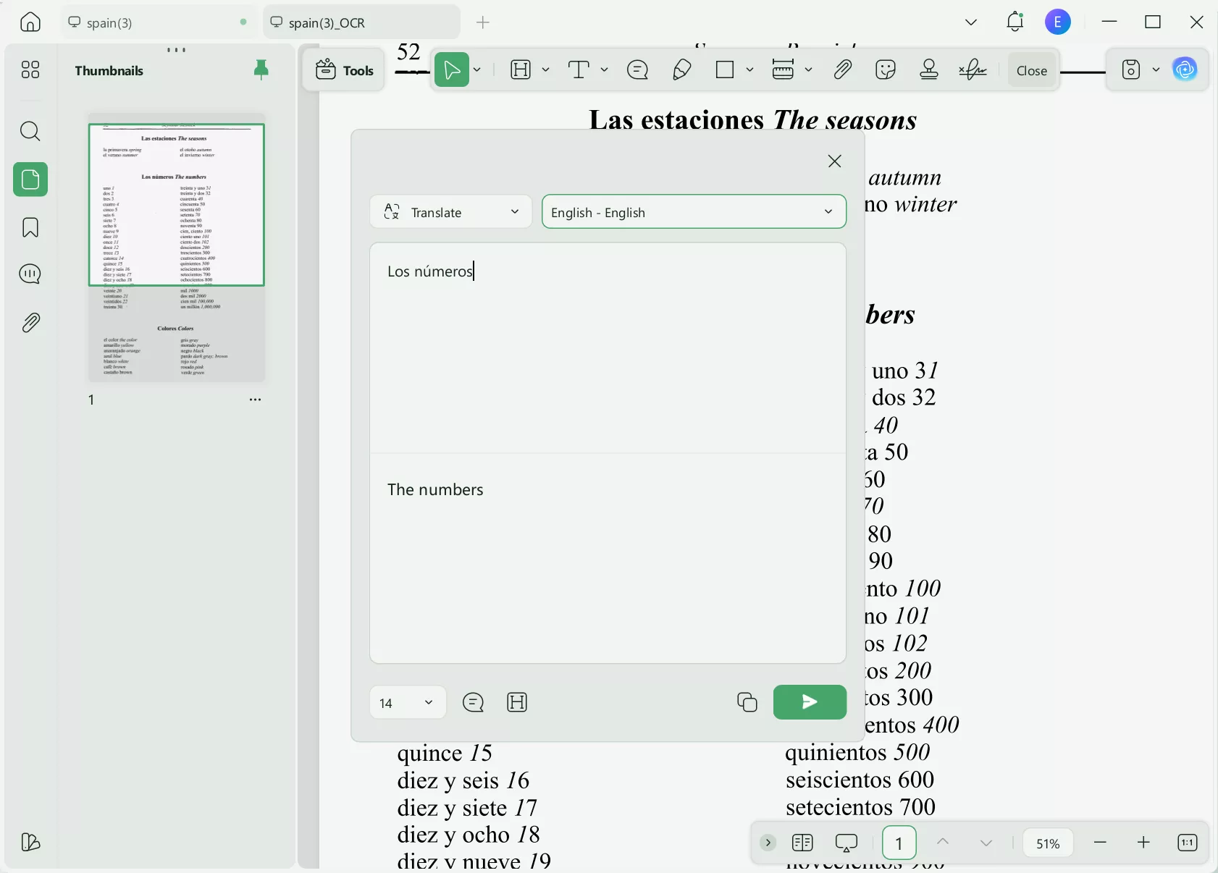
Task: Expand text tool options arrow
Action: [x=604, y=69]
